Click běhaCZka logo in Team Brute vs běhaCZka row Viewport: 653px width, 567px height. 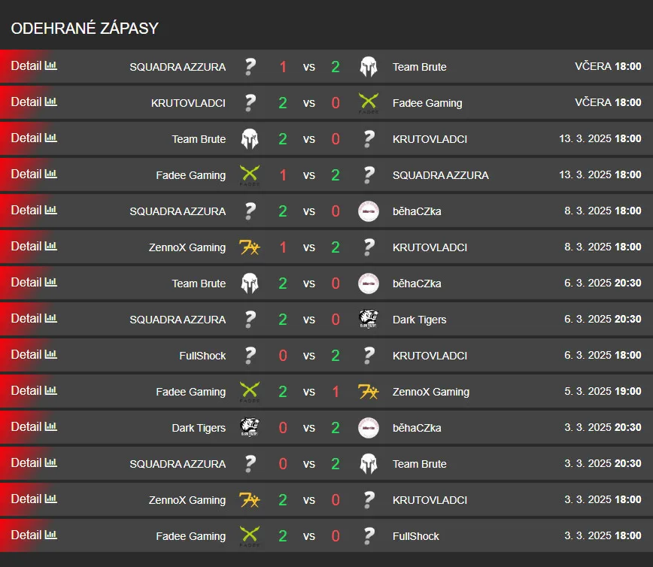(368, 283)
